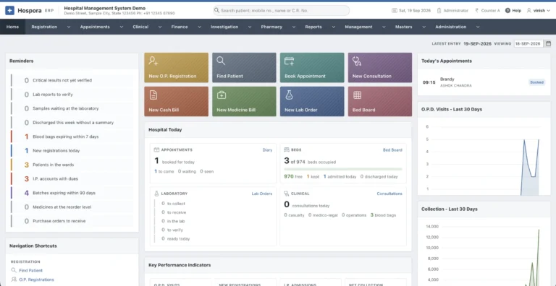Open reminder Purchase orders to receive

point(72,221)
